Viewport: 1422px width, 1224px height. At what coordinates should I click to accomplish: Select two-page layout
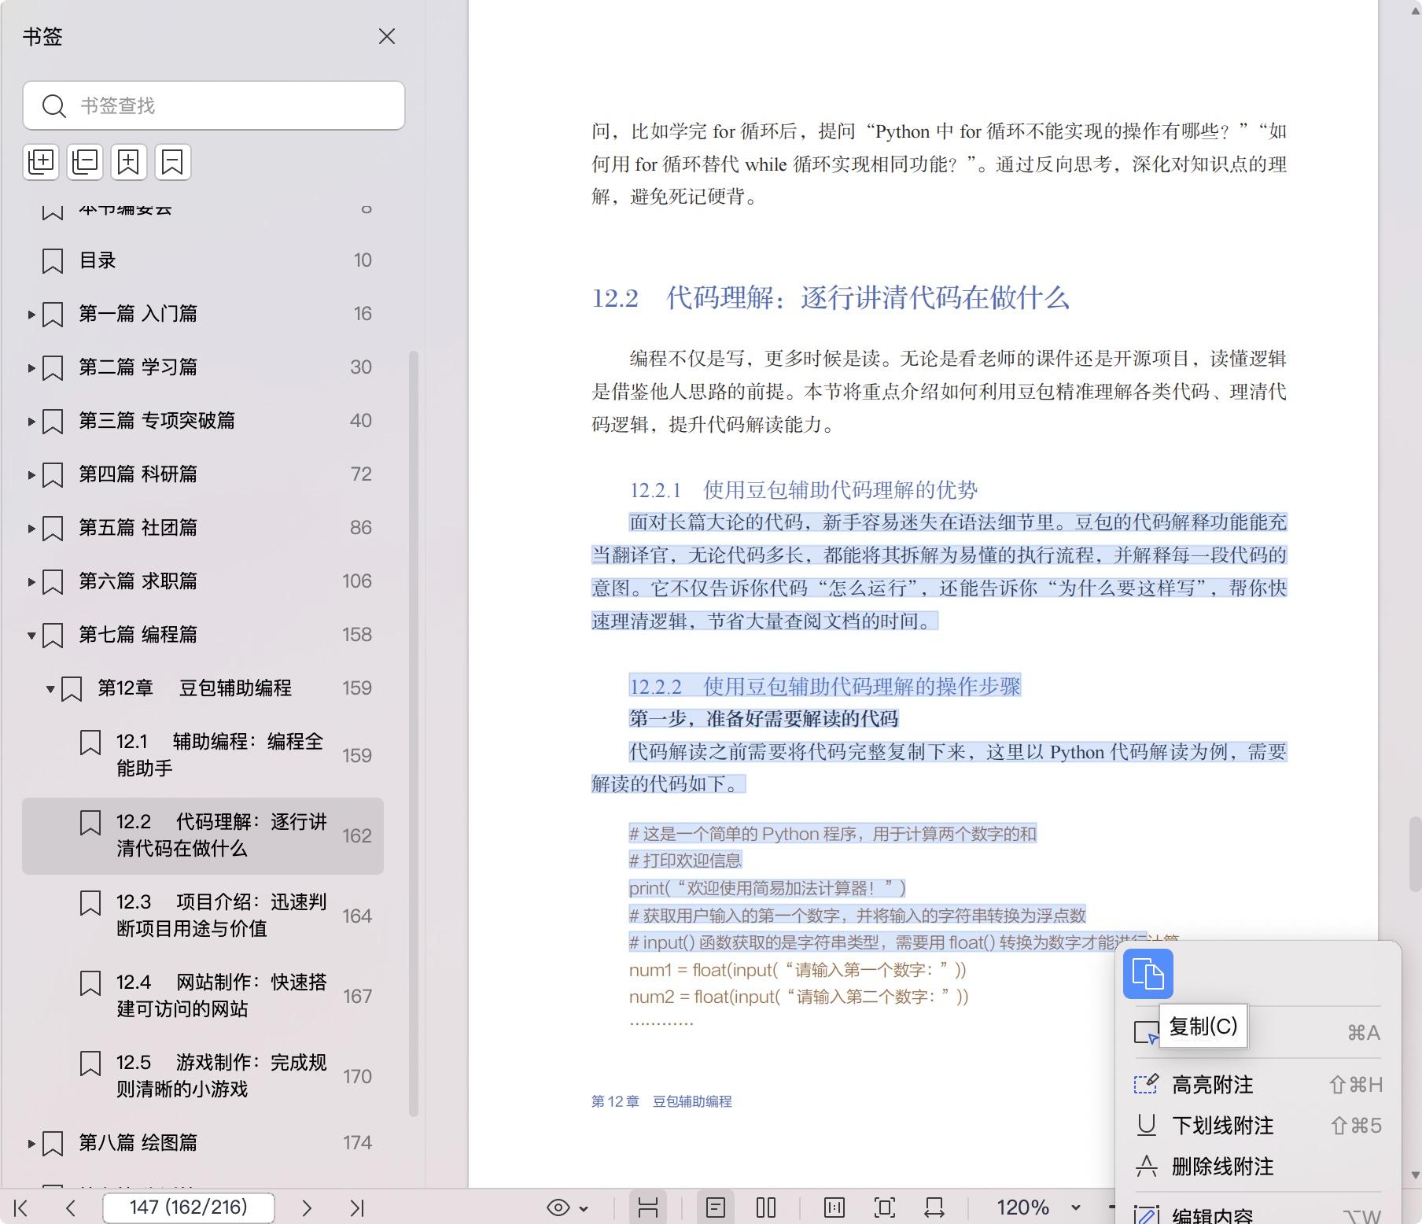(766, 1207)
